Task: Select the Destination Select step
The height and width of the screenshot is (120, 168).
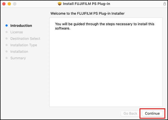Action: [25, 39]
